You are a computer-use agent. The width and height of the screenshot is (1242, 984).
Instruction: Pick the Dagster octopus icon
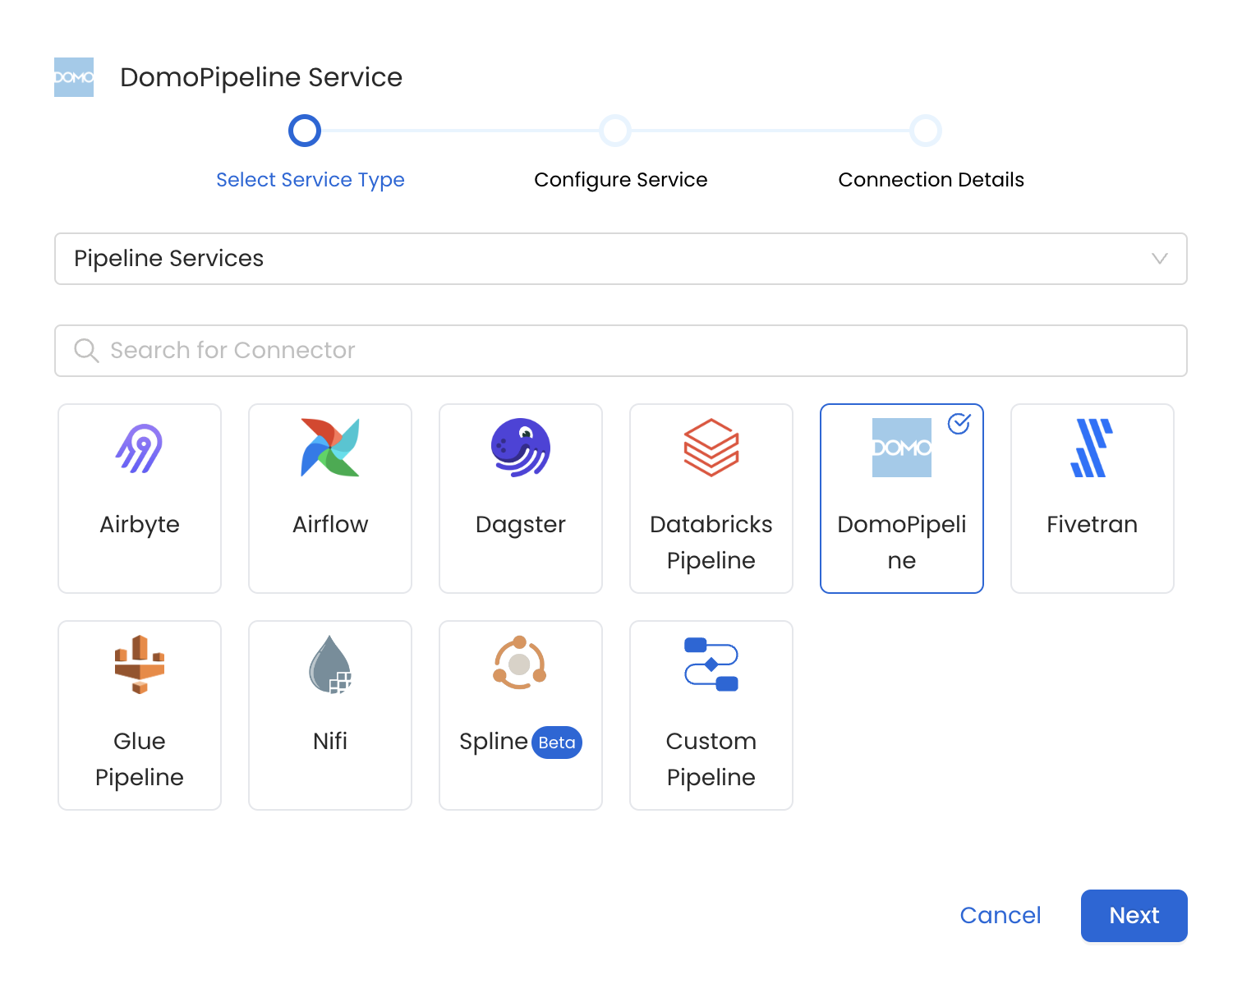tap(521, 448)
